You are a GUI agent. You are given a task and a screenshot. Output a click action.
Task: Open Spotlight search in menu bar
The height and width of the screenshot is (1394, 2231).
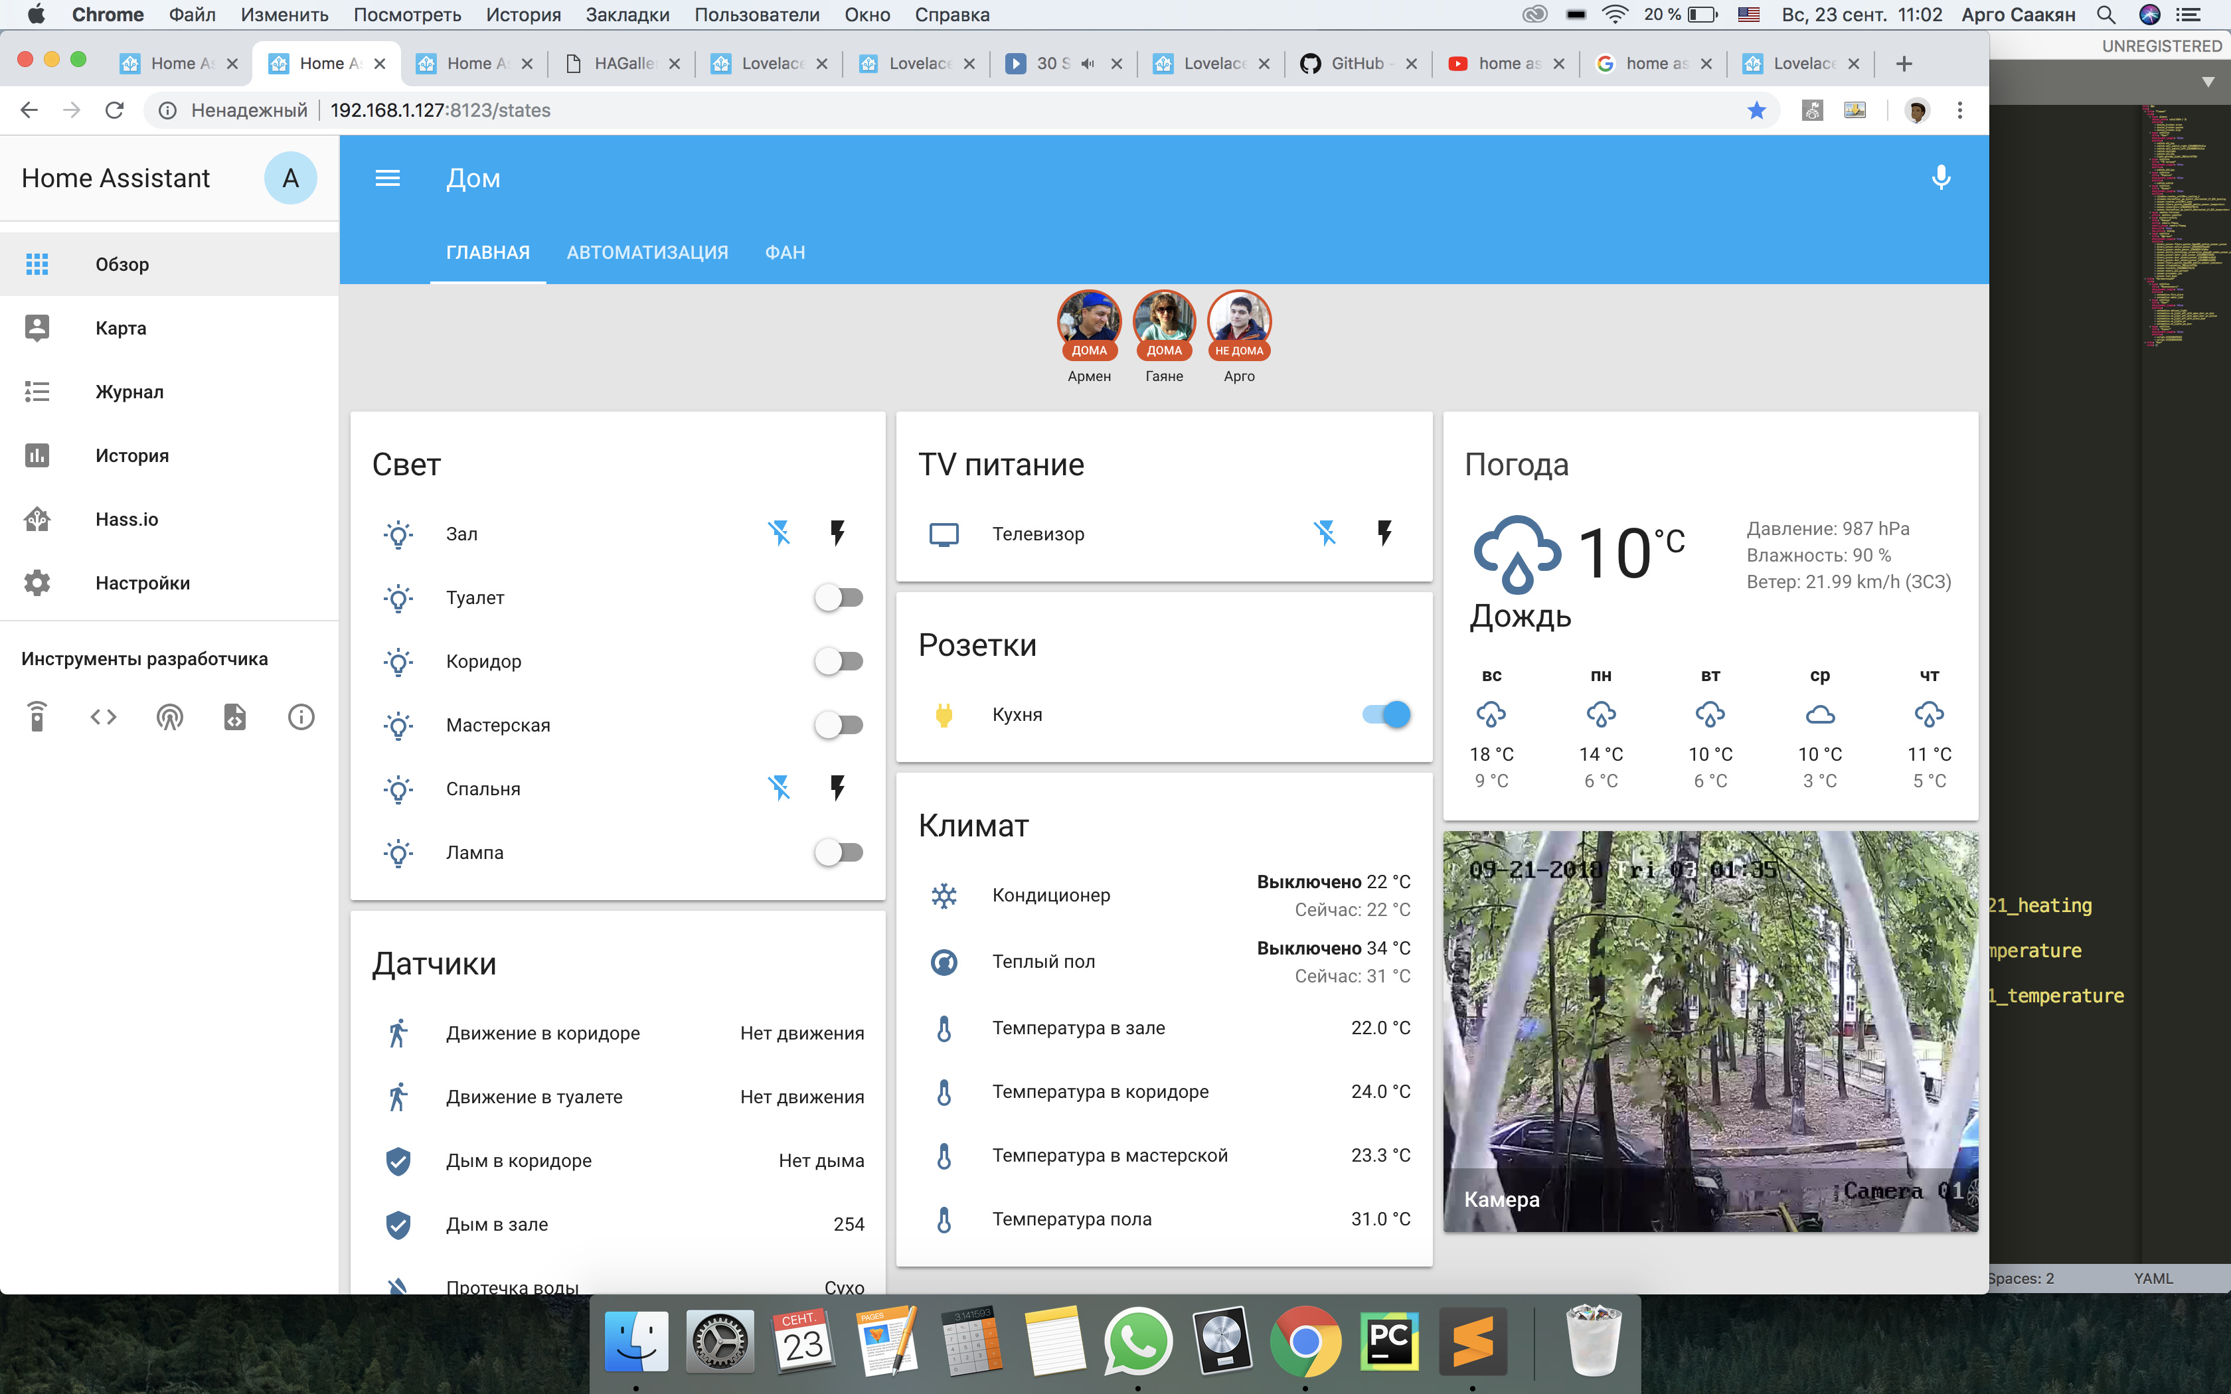2106,15
